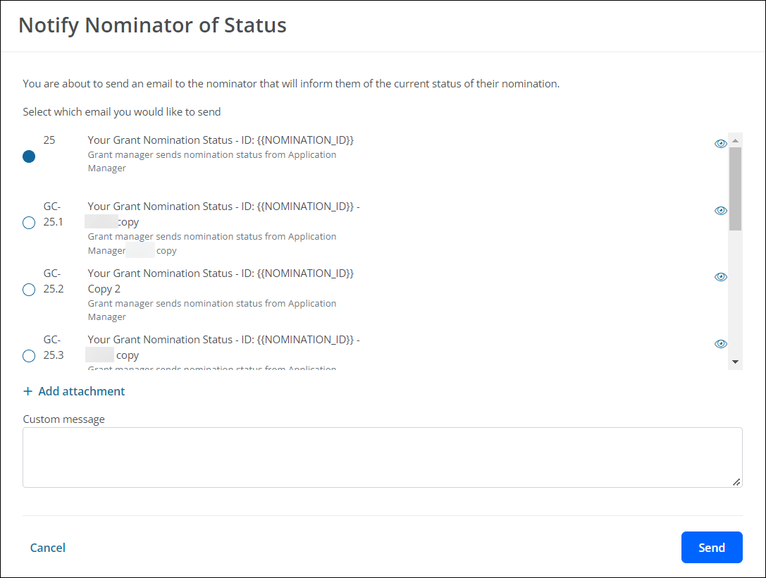Click scroll up arrow of email list
The width and height of the screenshot is (766, 578).
coord(735,140)
